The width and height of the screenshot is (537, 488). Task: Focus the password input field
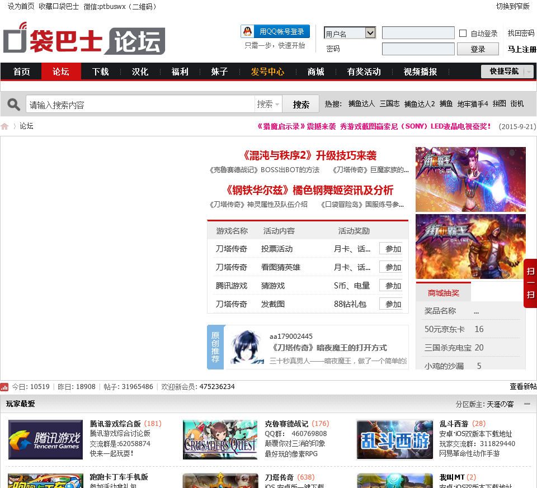418,49
